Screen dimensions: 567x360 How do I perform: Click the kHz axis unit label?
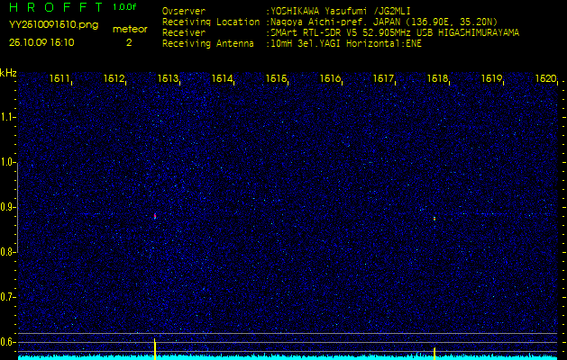pyautogui.click(x=8, y=72)
